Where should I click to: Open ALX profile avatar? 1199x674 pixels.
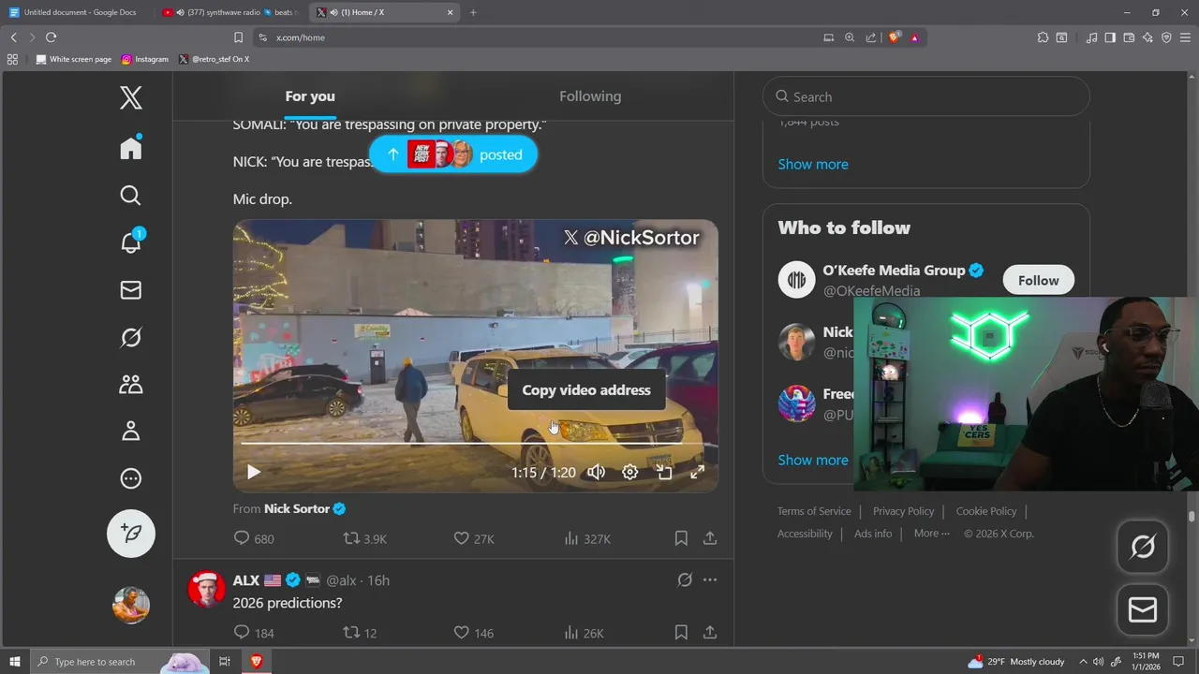click(206, 590)
